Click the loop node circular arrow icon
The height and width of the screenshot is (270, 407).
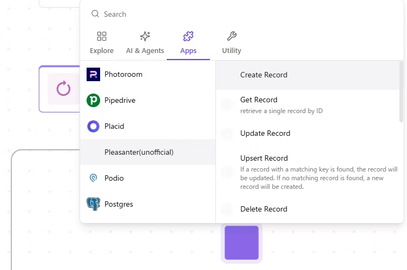[x=64, y=89]
